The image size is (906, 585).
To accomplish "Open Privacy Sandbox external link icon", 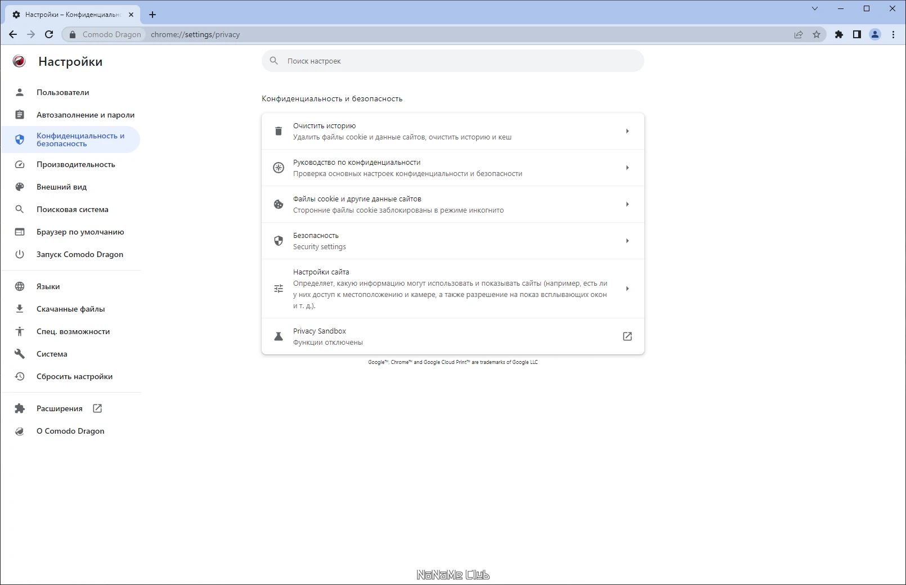I will (x=627, y=336).
